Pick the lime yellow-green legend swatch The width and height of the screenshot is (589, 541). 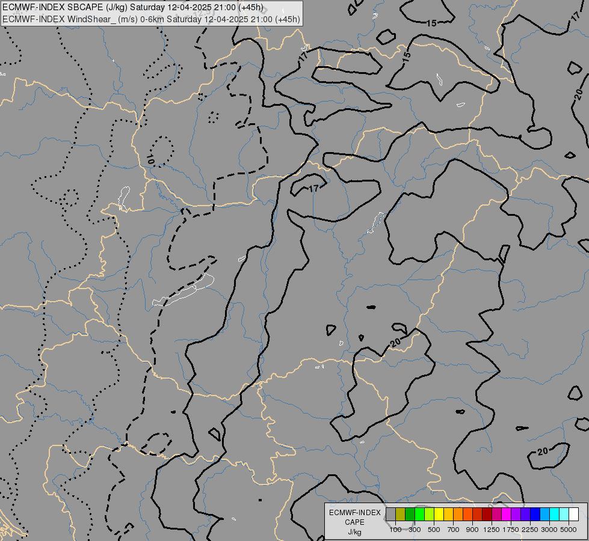coord(430,515)
